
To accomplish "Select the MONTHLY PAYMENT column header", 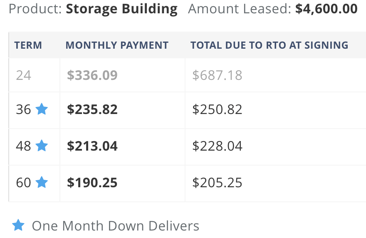I will click(x=117, y=45).
